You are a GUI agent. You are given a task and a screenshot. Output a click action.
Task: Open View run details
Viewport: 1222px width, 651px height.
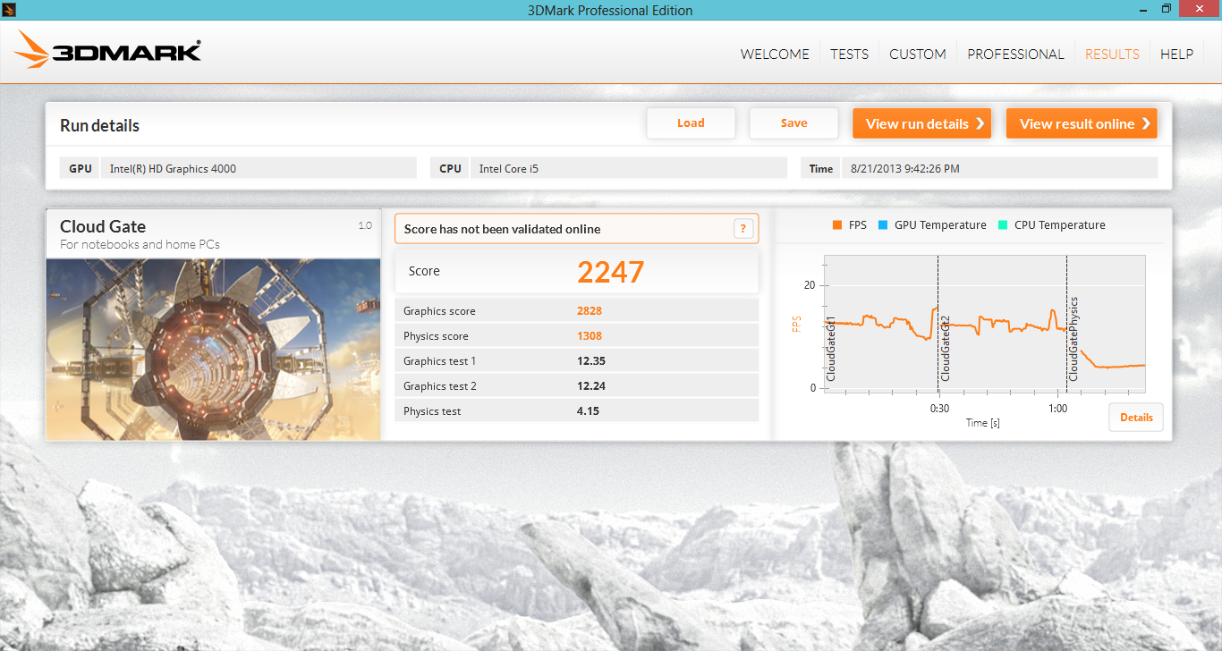pos(922,123)
